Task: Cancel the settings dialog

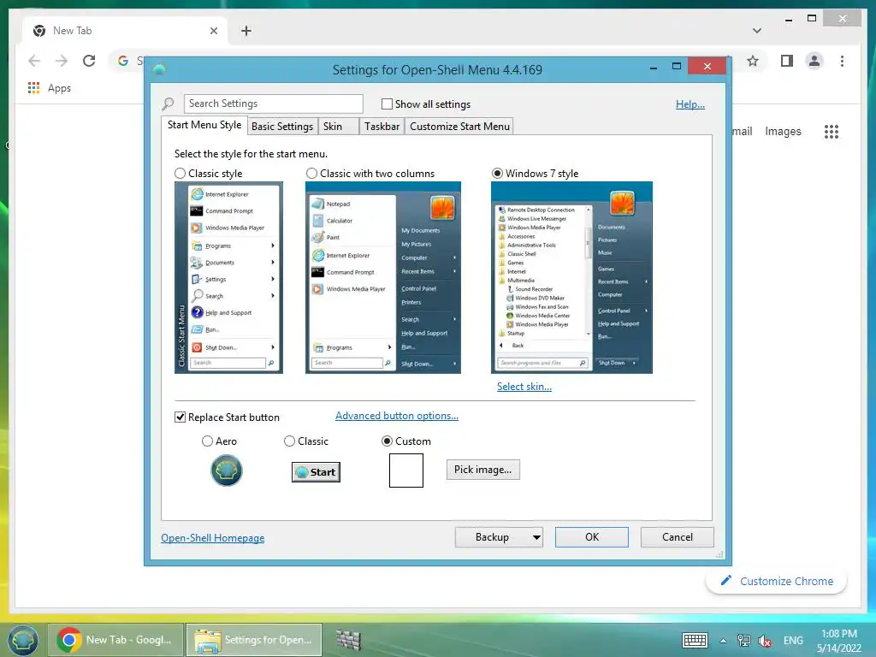Action: [678, 537]
